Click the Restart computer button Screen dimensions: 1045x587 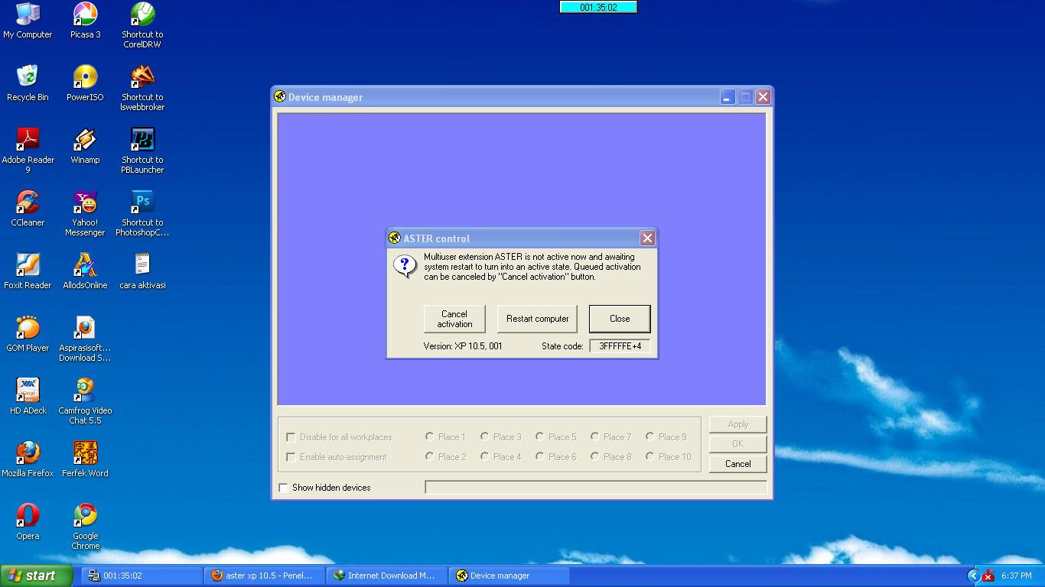(537, 319)
